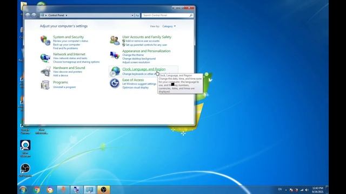
Task: Open the User Accounts and Family Safety icon
Action: point(115,40)
